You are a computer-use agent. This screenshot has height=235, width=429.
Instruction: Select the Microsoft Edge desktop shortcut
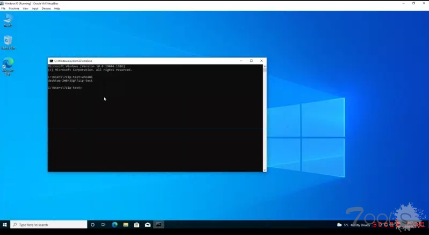tap(8, 64)
